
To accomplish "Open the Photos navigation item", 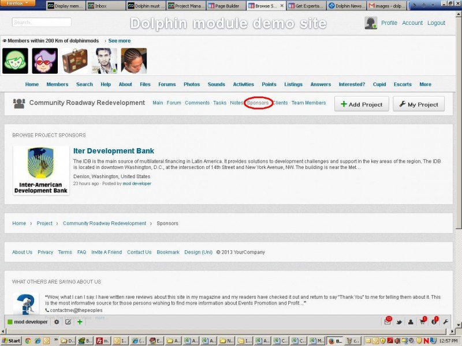I will 192,84.
